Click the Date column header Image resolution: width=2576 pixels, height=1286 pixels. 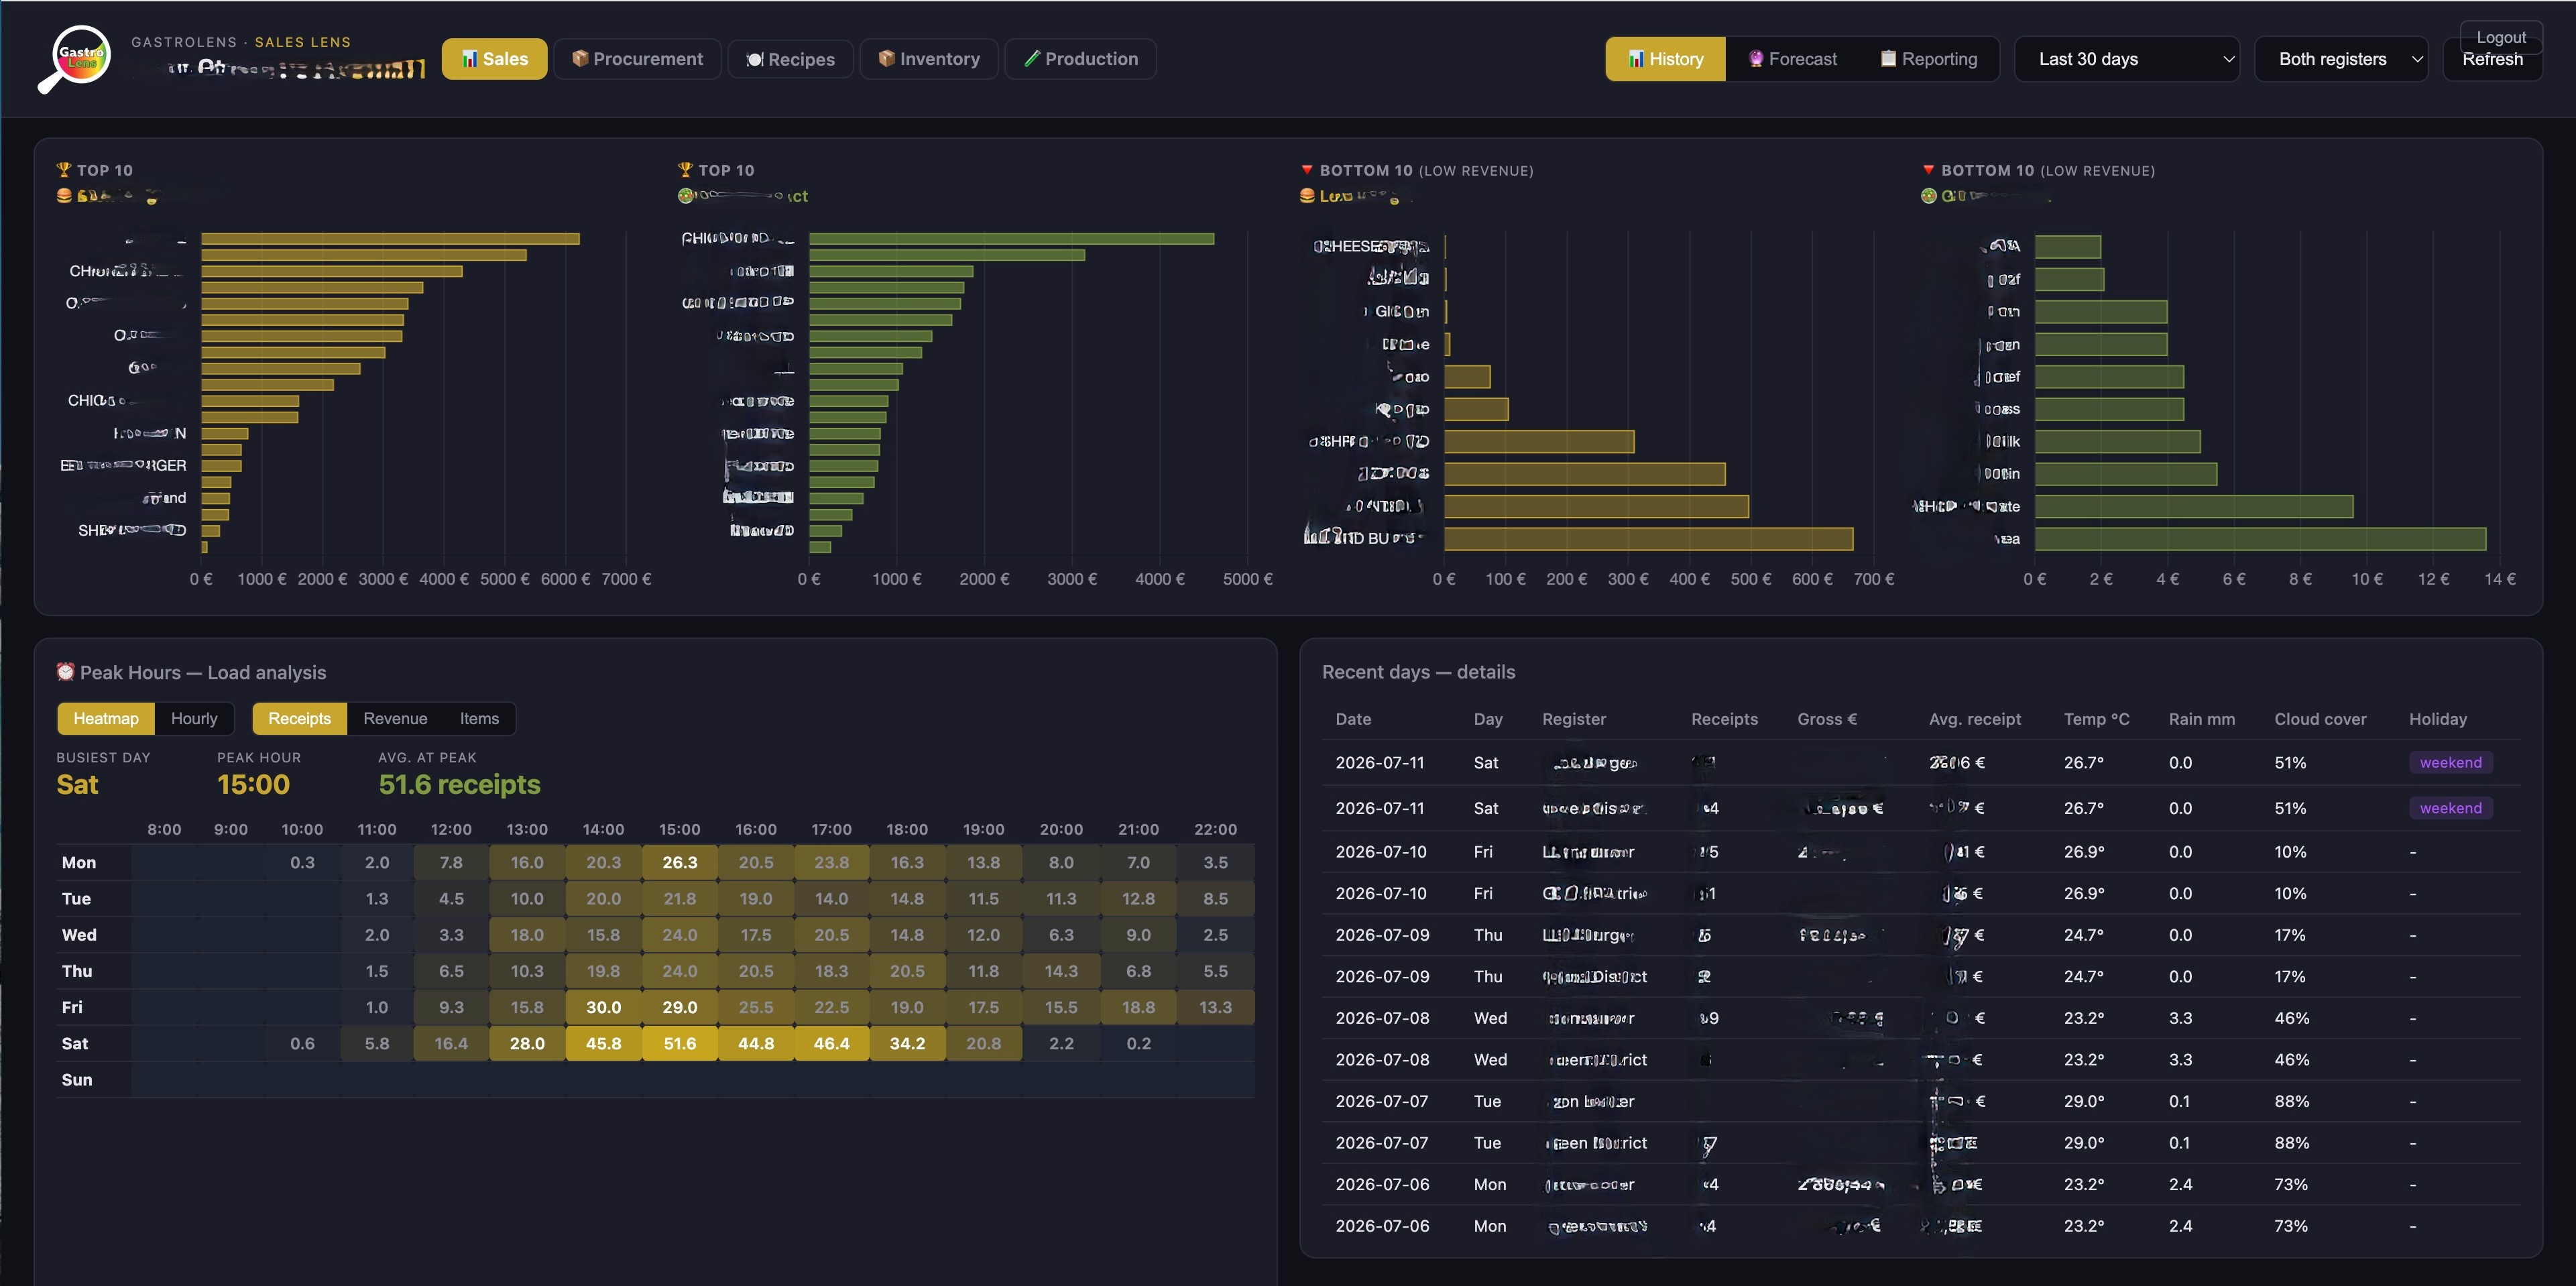[x=1353, y=719]
